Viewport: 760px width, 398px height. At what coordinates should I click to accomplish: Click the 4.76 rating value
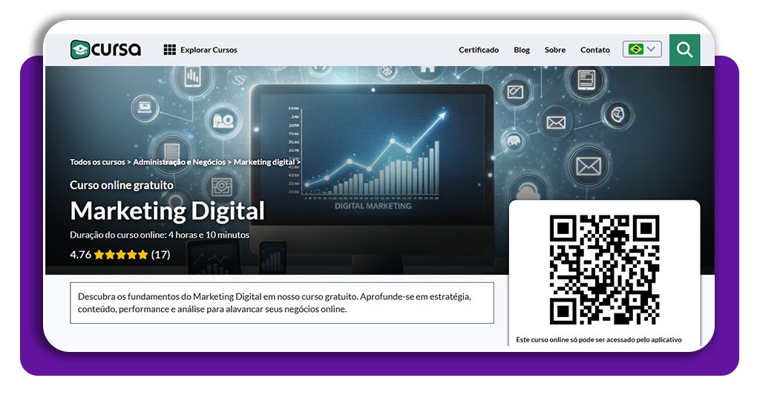tap(80, 255)
